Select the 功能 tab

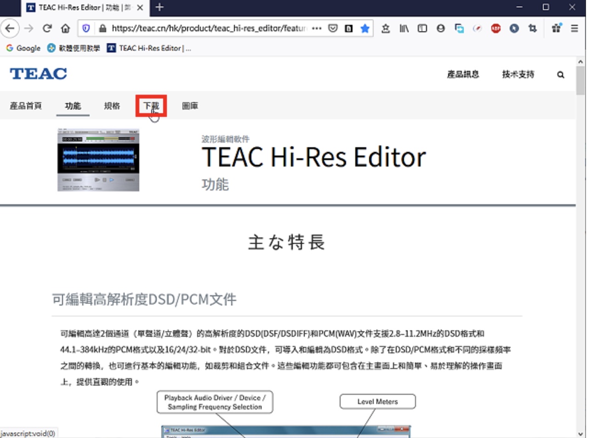[73, 106]
